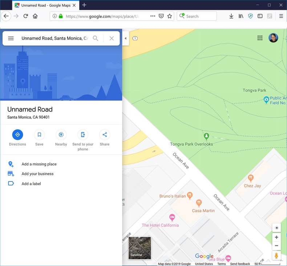The image size is (287, 266).
Task: Click the Tongva Park Overlooks marker
Action: pos(206,136)
